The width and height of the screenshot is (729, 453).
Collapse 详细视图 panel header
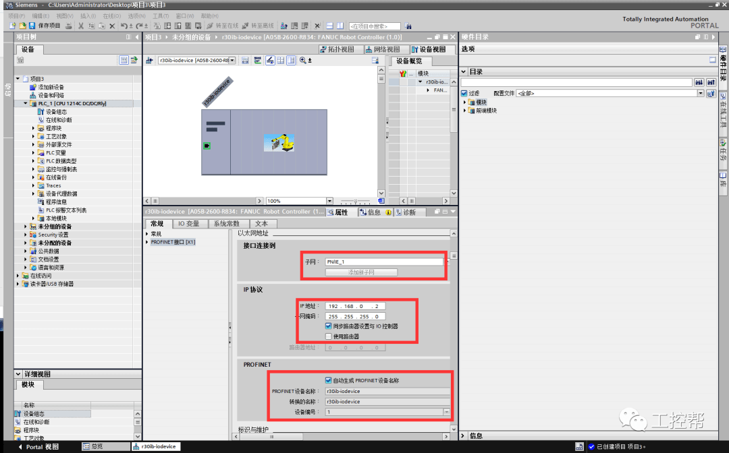pos(18,374)
